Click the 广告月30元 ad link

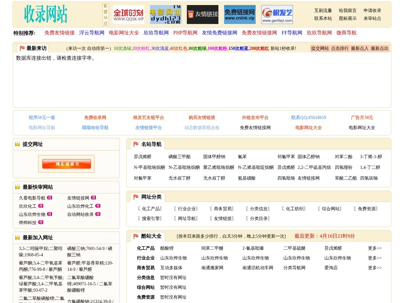pos(362,117)
